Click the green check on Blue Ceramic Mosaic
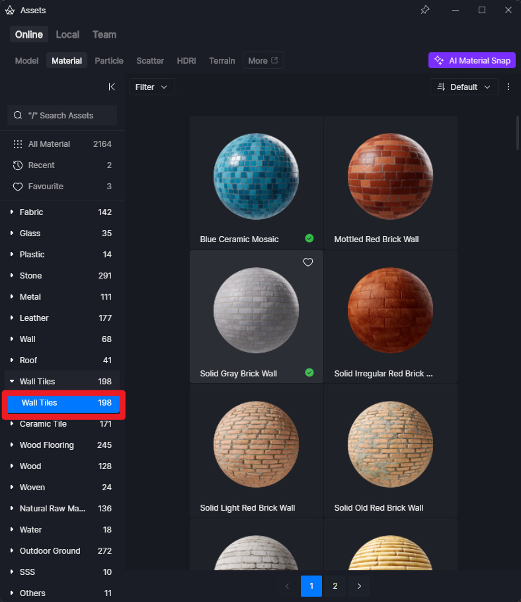The height and width of the screenshot is (602, 521). [309, 238]
